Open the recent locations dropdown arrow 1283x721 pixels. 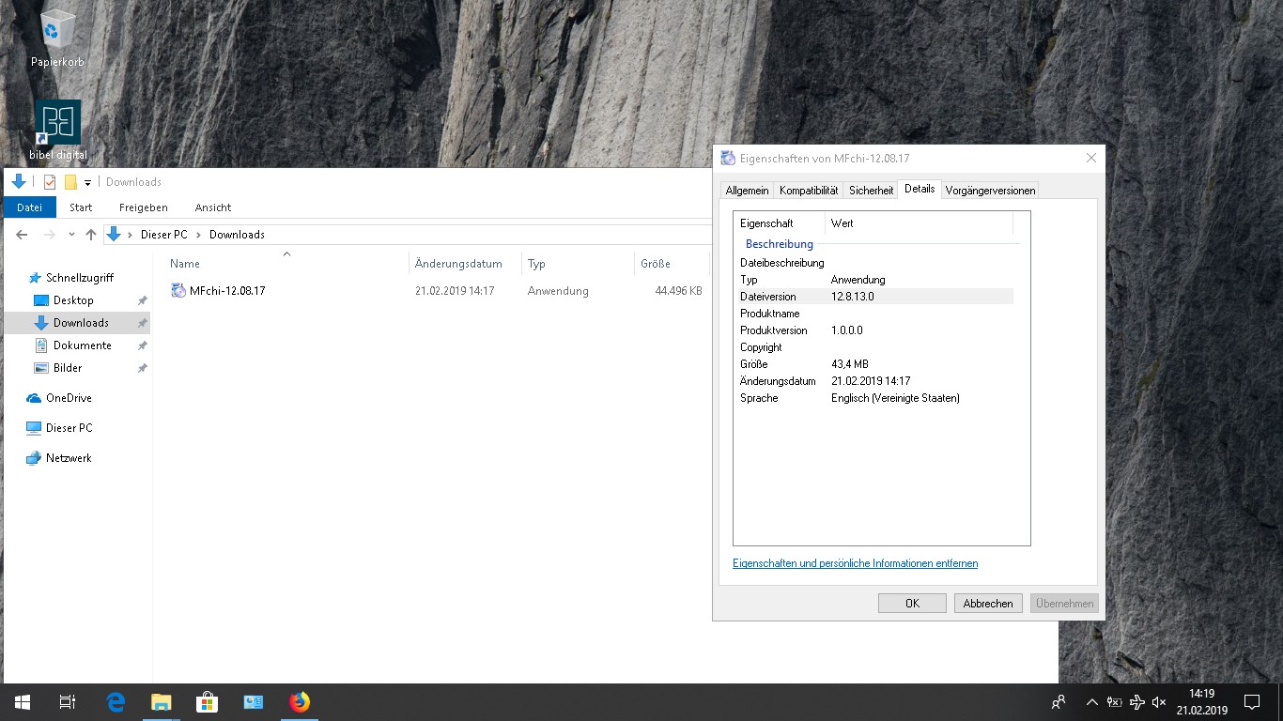(x=71, y=235)
